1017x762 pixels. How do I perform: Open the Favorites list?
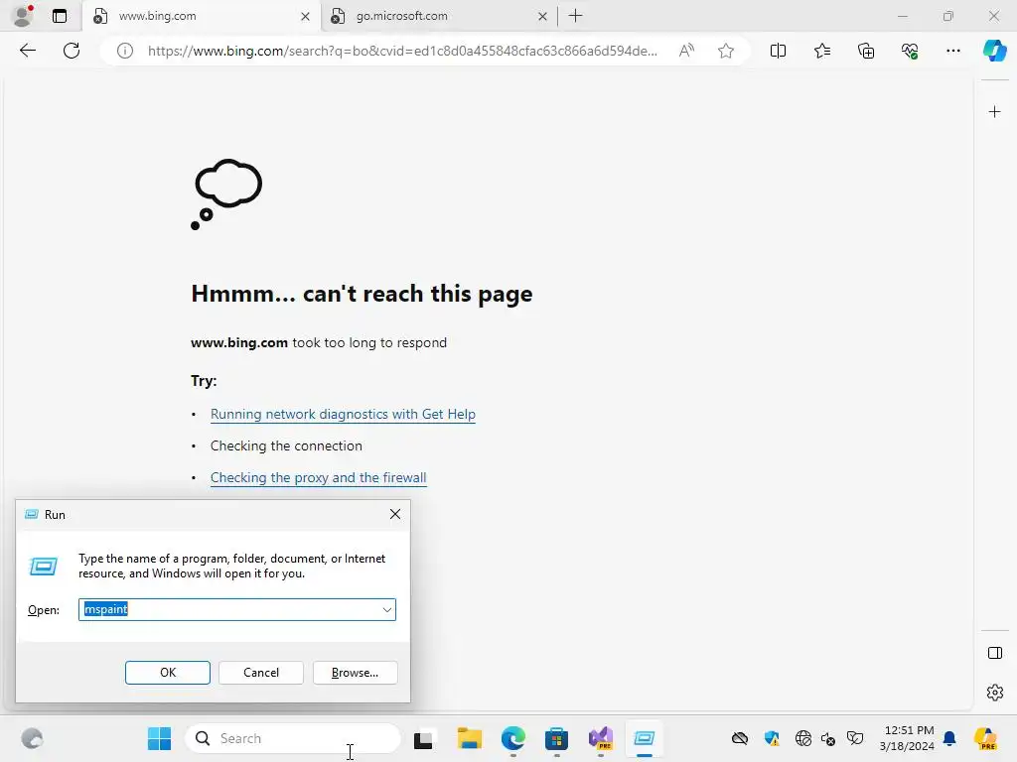pyautogui.click(x=821, y=51)
